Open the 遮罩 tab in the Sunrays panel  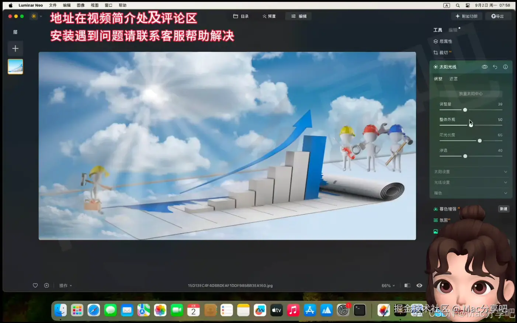click(453, 78)
